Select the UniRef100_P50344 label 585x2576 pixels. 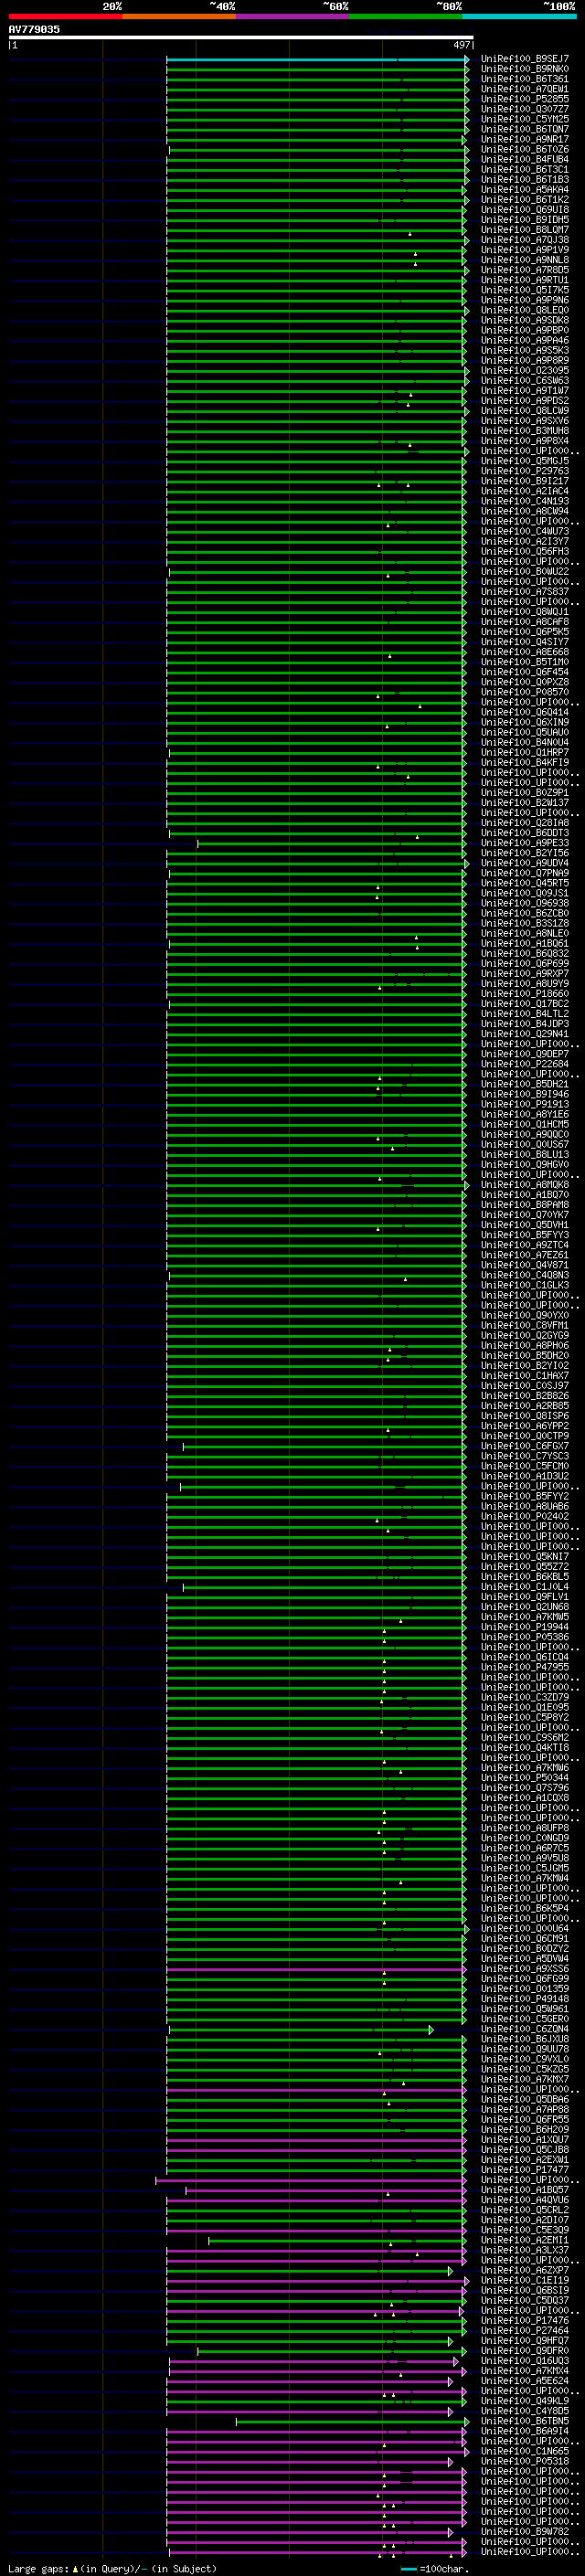525,1778
